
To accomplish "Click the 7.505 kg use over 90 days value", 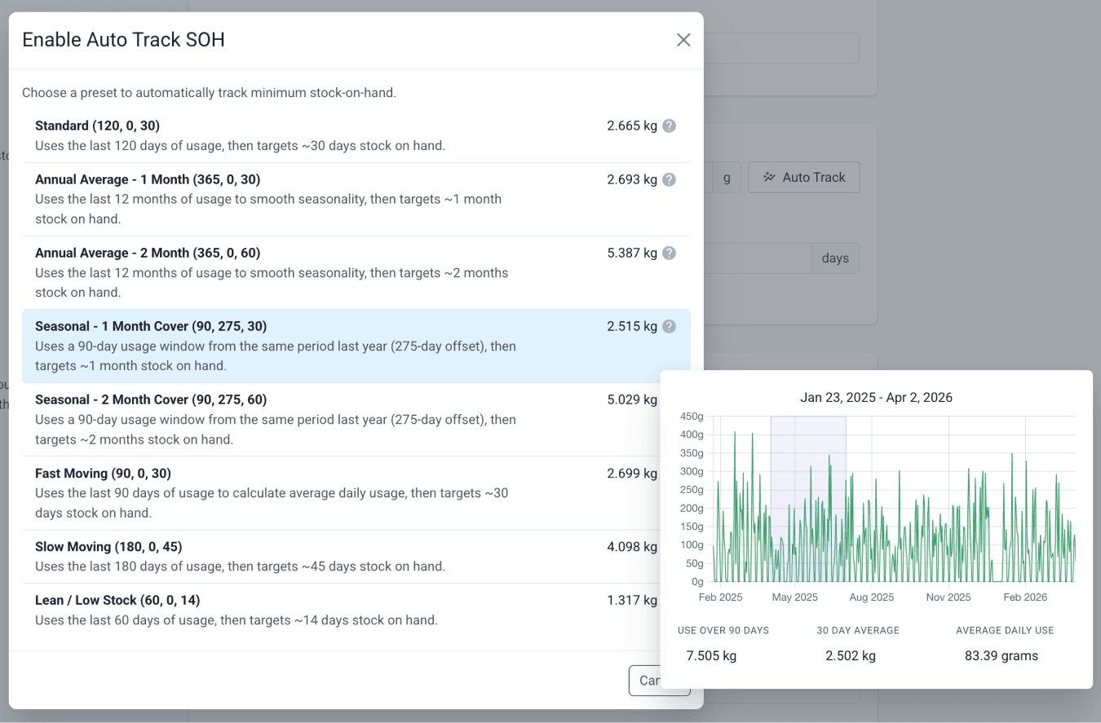I will (x=711, y=655).
